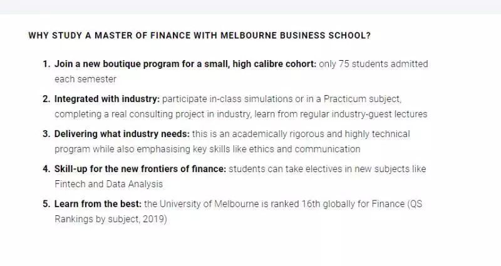Click the words 'Practicum subject'
The width and height of the screenshot is (501, 266).
point(361,99)
